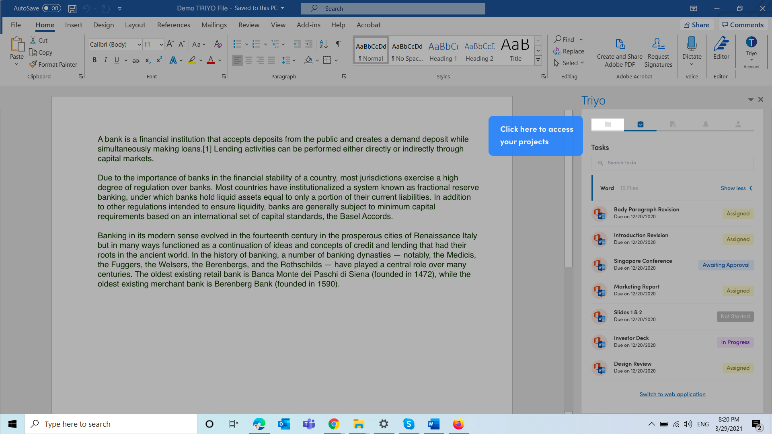Click the Format Painter tool
This screenshot has width=772, height=434.
53,64
